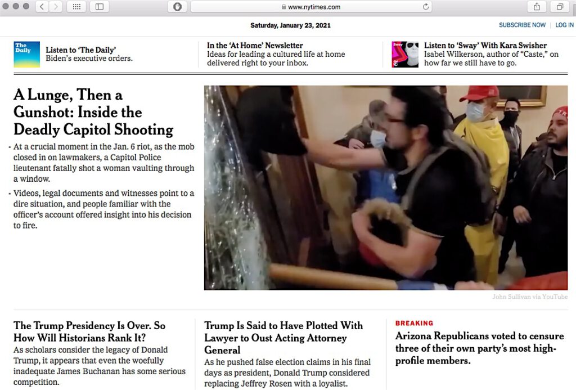Open the 'Sway' podcast cover image

click(405, 55)
